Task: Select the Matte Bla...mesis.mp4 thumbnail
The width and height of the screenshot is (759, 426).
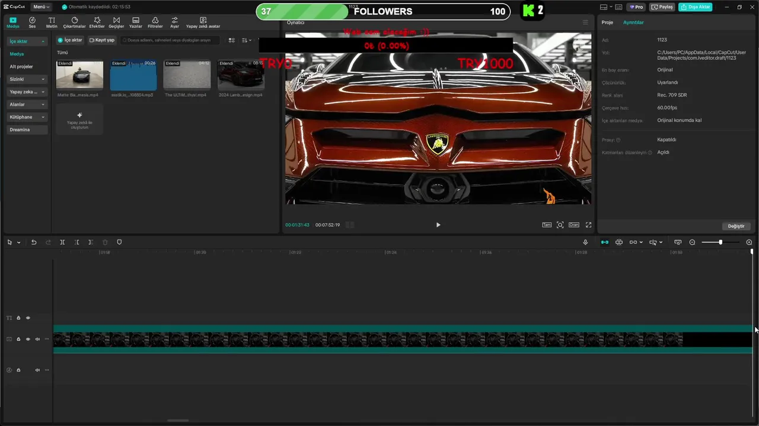Action: point(79,75)
